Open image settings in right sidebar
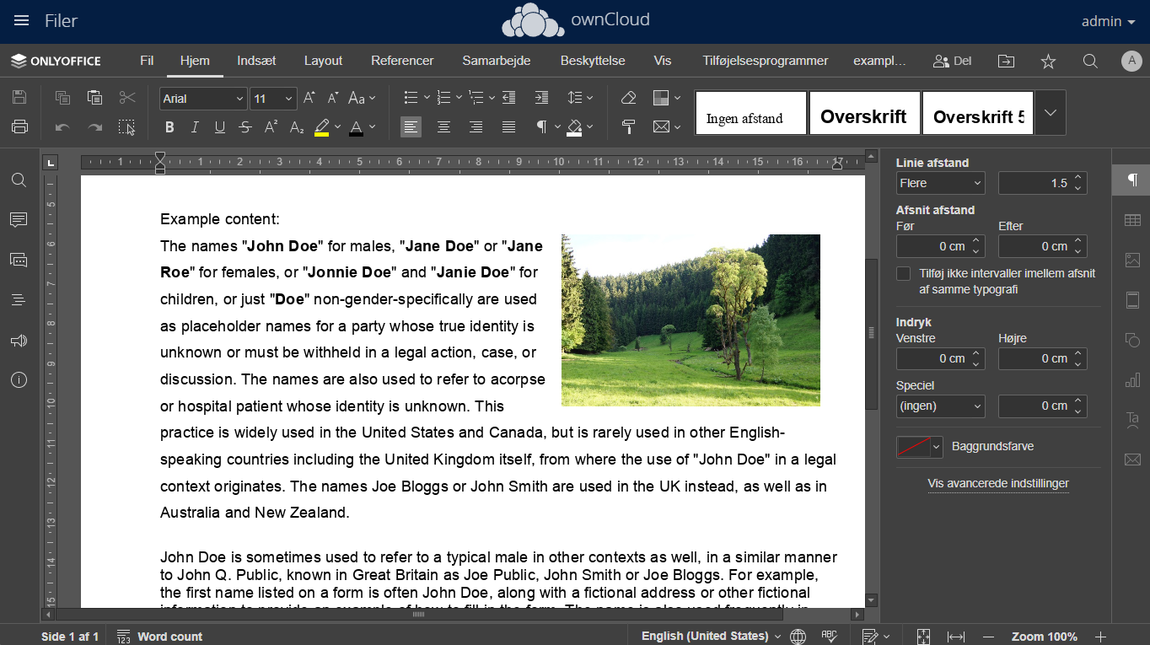The image size is (1150, 645). point(1131,261)
